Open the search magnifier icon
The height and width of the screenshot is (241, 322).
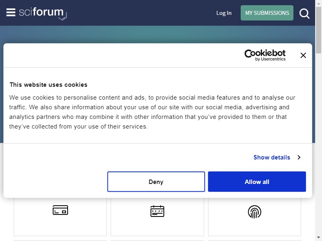304,14
